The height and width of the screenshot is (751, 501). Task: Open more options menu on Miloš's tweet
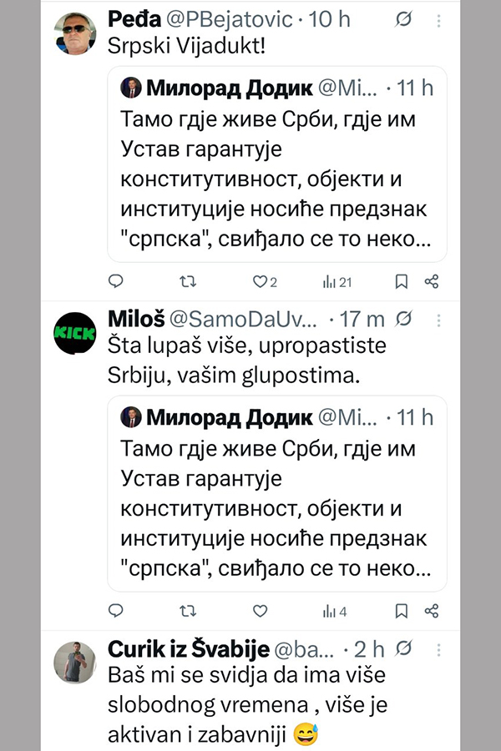coord(440,319)
